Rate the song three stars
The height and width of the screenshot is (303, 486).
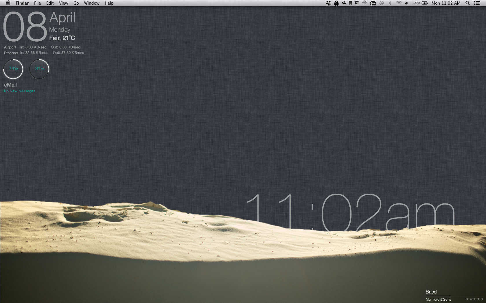(475, 299)
